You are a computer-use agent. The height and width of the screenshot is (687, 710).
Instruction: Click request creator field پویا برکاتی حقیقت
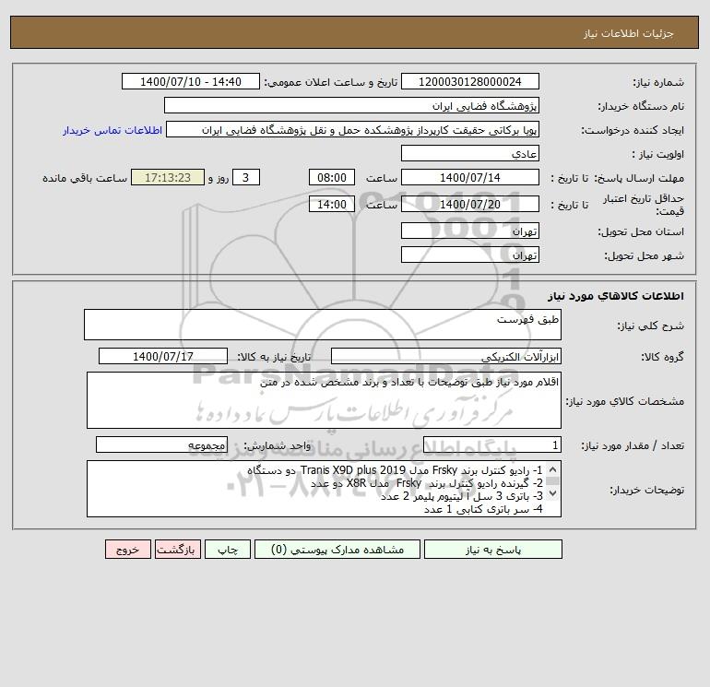[353, 129]
